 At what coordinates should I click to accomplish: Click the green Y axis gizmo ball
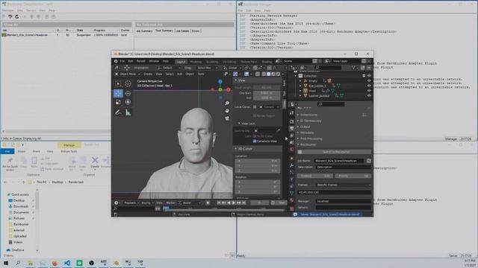[220, 90]
